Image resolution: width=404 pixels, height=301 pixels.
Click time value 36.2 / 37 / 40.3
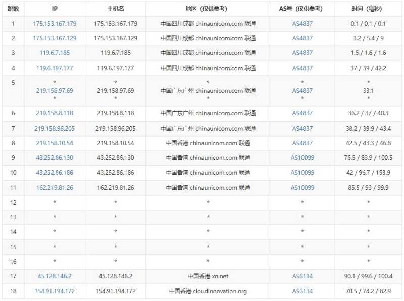[368, 113]
